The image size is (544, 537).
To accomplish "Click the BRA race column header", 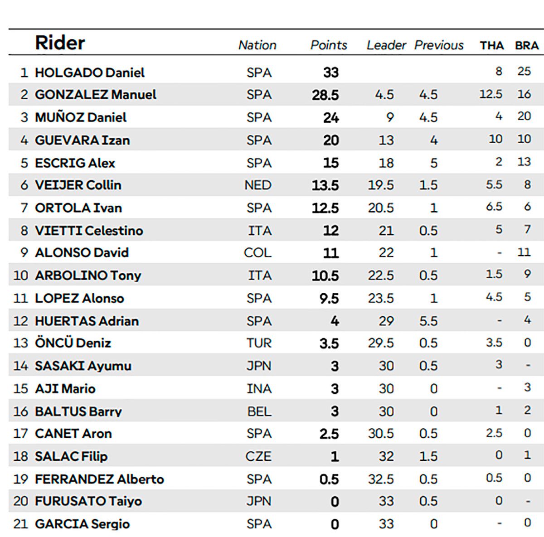I will [527, 46].
